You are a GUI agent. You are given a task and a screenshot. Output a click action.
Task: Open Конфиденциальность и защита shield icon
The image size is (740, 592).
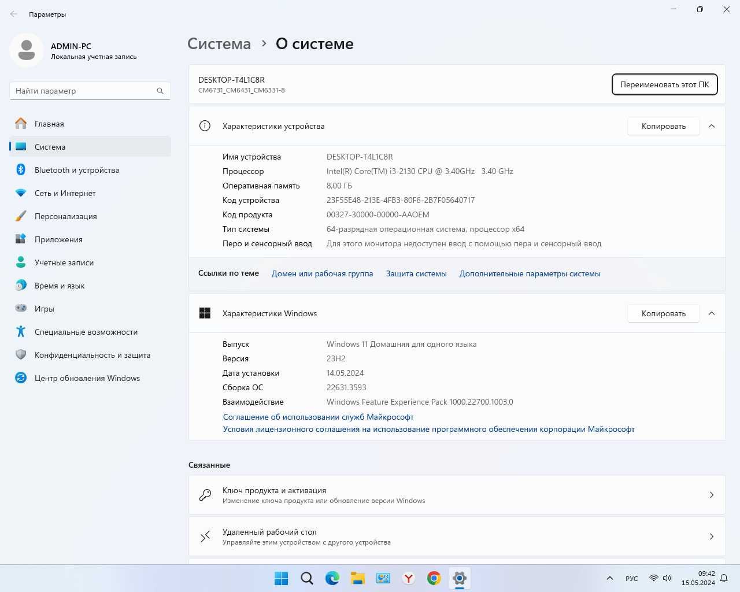[x=21, y=355]
